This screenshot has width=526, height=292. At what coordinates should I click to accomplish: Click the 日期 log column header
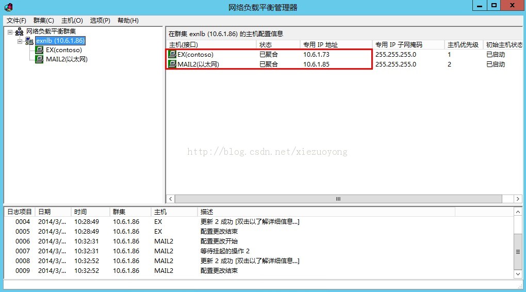pyautogui.click(x=53, y=212)
